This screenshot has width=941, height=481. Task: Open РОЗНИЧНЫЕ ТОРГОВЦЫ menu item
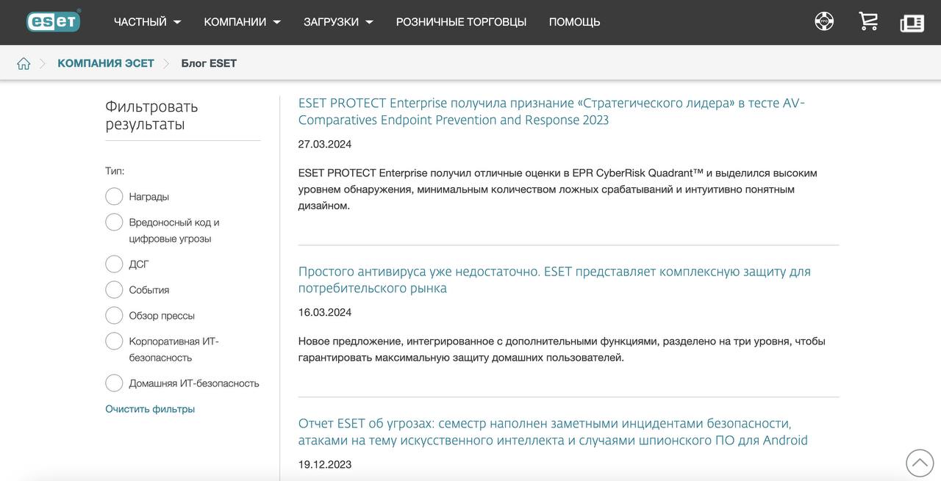coord(461,22)
